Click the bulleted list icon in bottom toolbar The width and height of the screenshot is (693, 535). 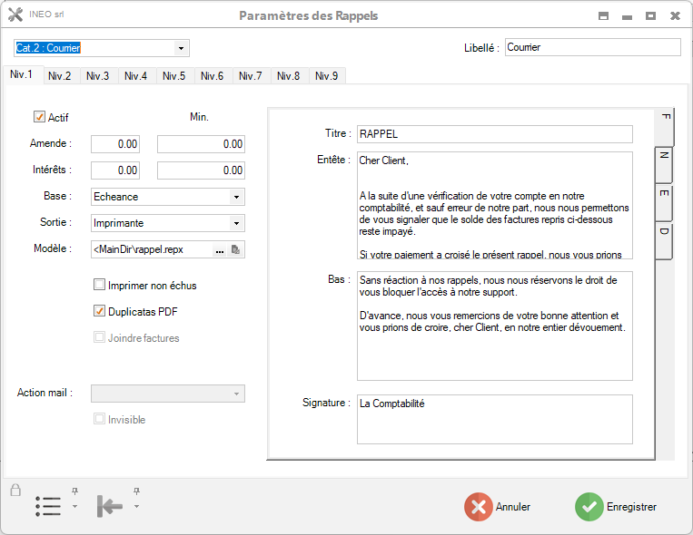point(48,506)
